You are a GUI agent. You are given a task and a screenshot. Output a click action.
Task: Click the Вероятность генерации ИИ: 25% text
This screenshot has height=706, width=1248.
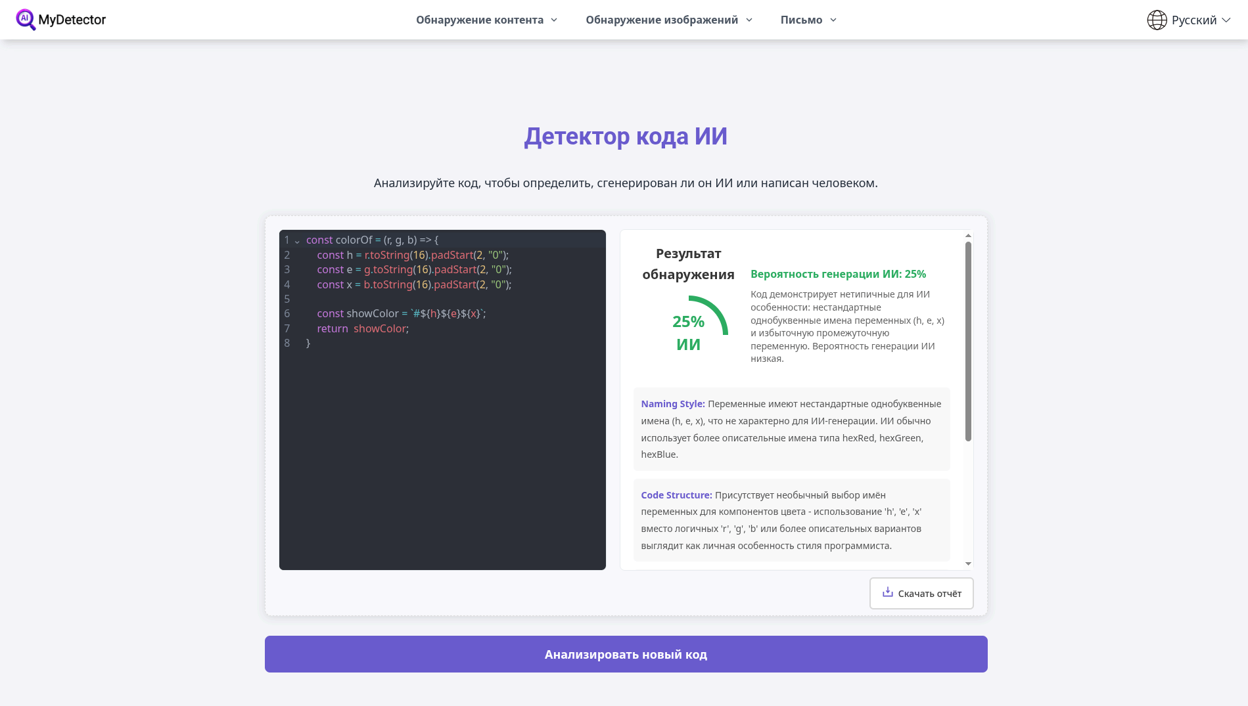click(x=839, y=273)
